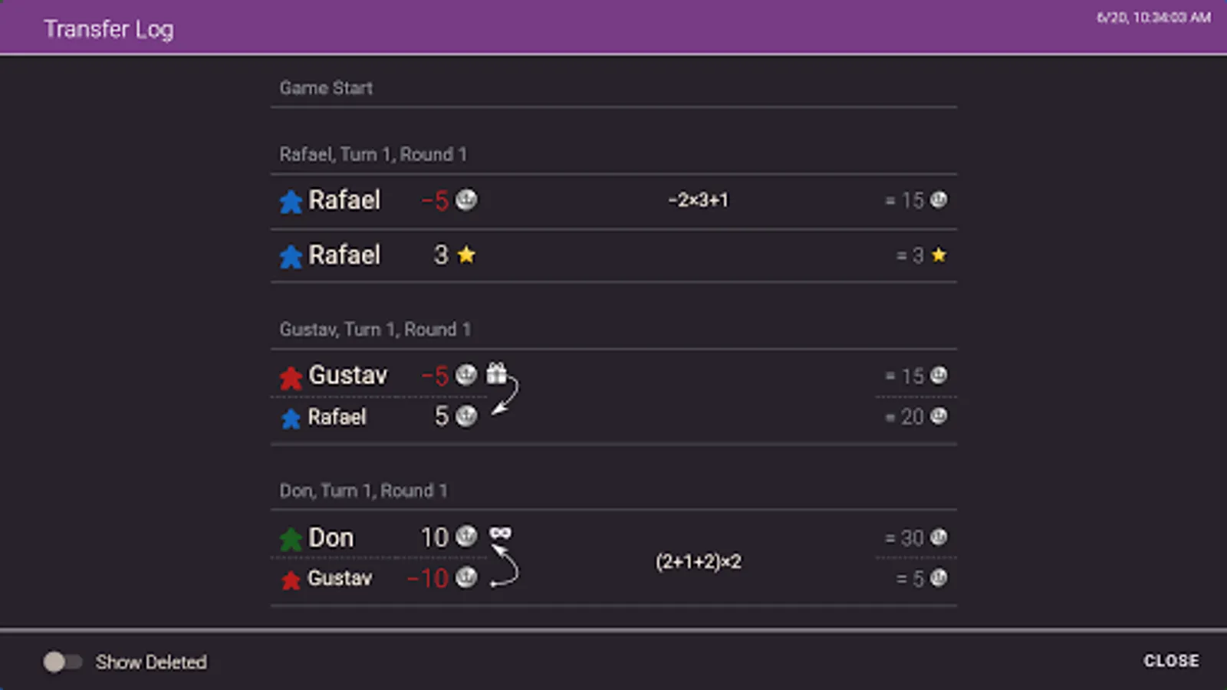Viewport: 1227px width, 690px height.
Task: Select the Rafael -5 transfer entry
Action: [613, 201]
